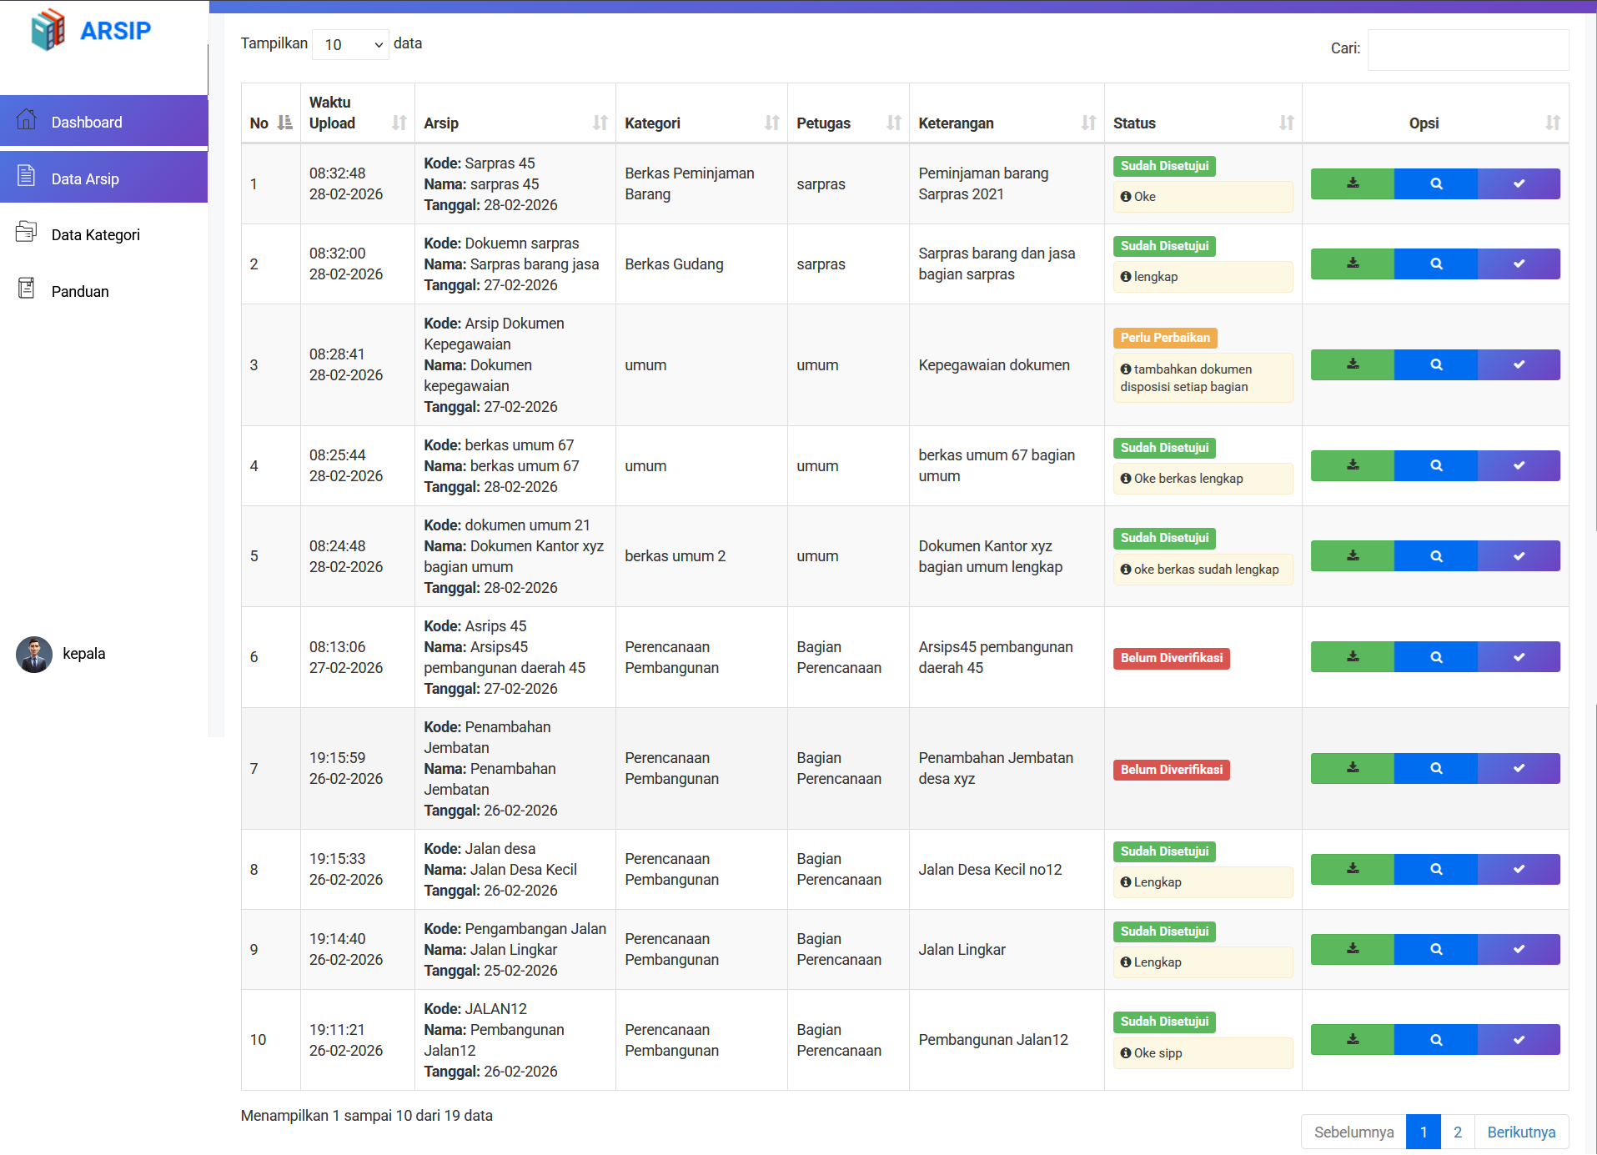Open the Tampilkan rows-per-page dropdown
This screenshot has width=1597, height=1155.
350,45
